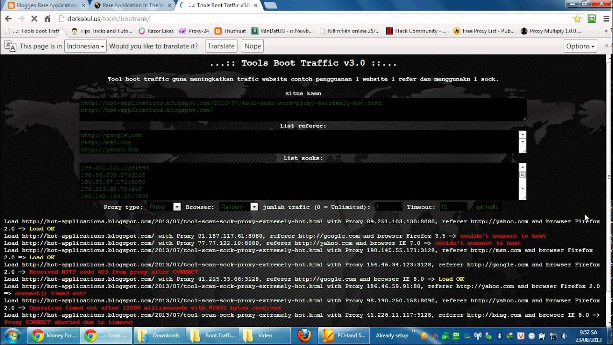Viewport: 613px width, 345px height.
Task: Open the Proxy type dropdown
Action: pos(164,207)
